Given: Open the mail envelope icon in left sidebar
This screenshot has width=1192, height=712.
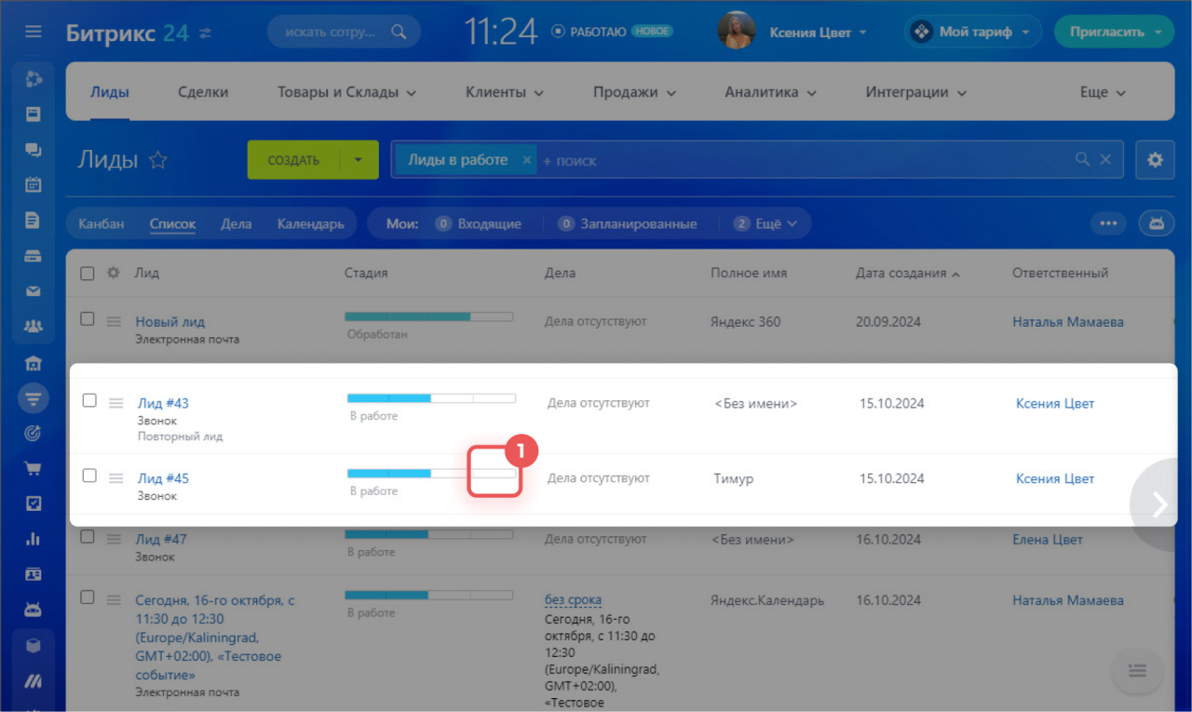Looking at the screenshot, I should click(x=34, y=291).
